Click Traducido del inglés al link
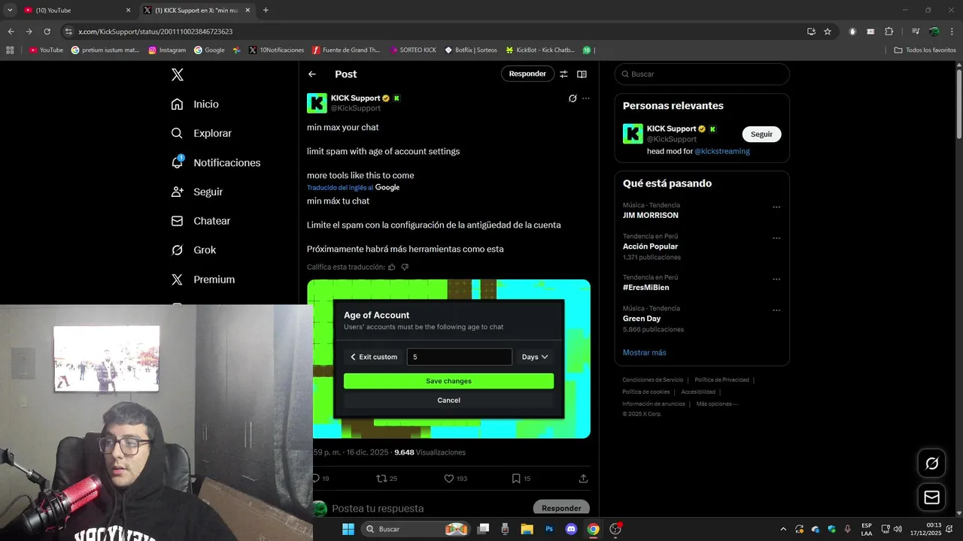Image resolution: width=963 pixels, height=541 pixels. (x=340, y=187)
